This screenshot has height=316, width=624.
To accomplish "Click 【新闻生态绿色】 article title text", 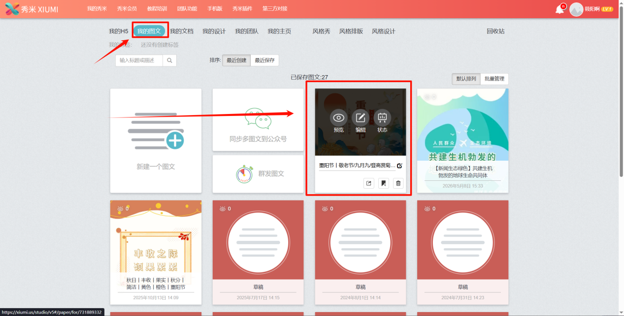I will click(462, 172).
